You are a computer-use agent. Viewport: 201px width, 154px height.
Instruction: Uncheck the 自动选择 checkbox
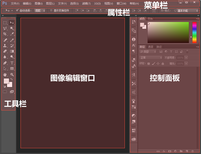[17, 10]
